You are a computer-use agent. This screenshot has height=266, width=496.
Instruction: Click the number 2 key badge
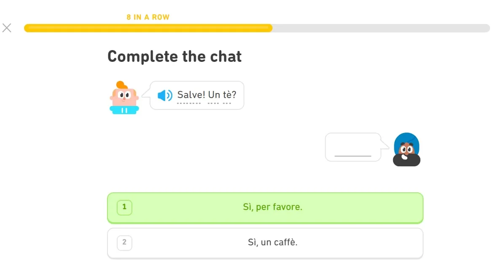pyautogui.click(x=124, y=242)
